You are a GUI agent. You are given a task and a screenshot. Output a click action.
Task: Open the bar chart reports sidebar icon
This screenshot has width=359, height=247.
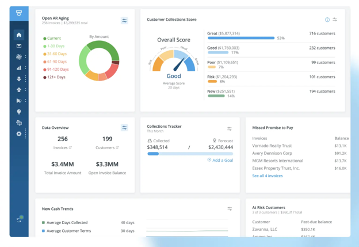19,68
